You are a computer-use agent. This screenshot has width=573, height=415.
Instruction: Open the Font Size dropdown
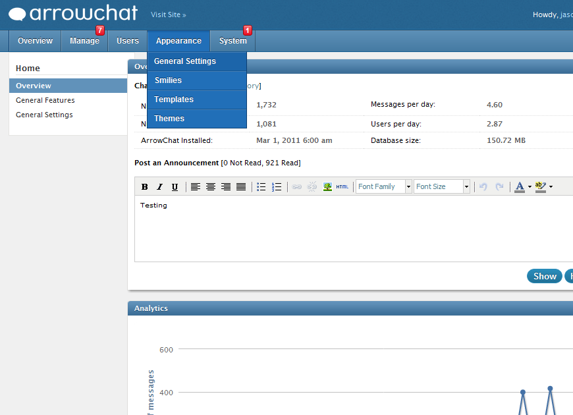tap(442, 187)
